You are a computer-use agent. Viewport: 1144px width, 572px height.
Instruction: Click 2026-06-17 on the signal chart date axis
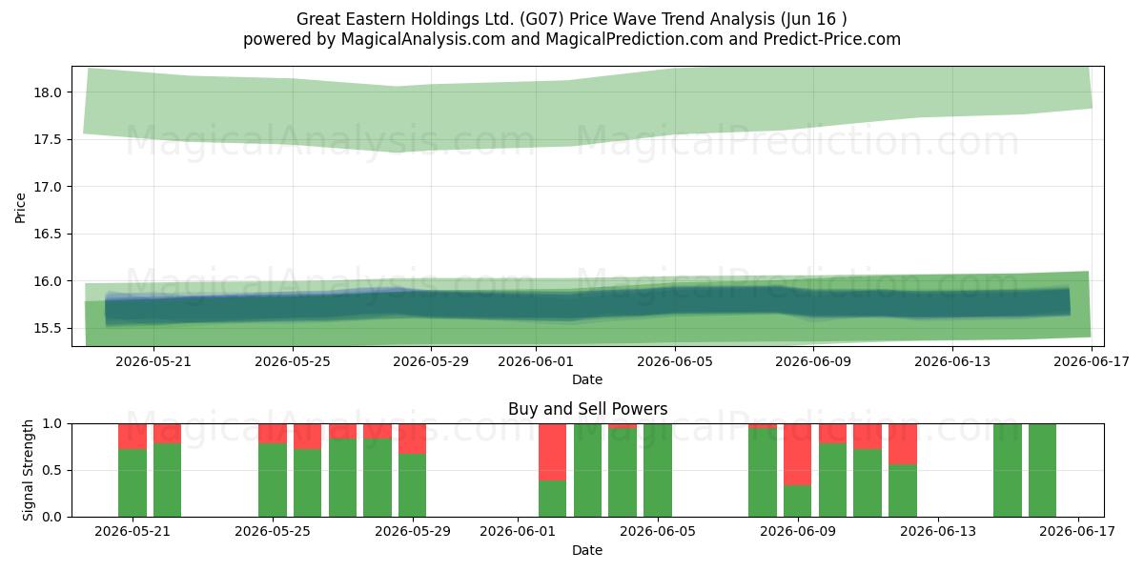coord(1078,532)
